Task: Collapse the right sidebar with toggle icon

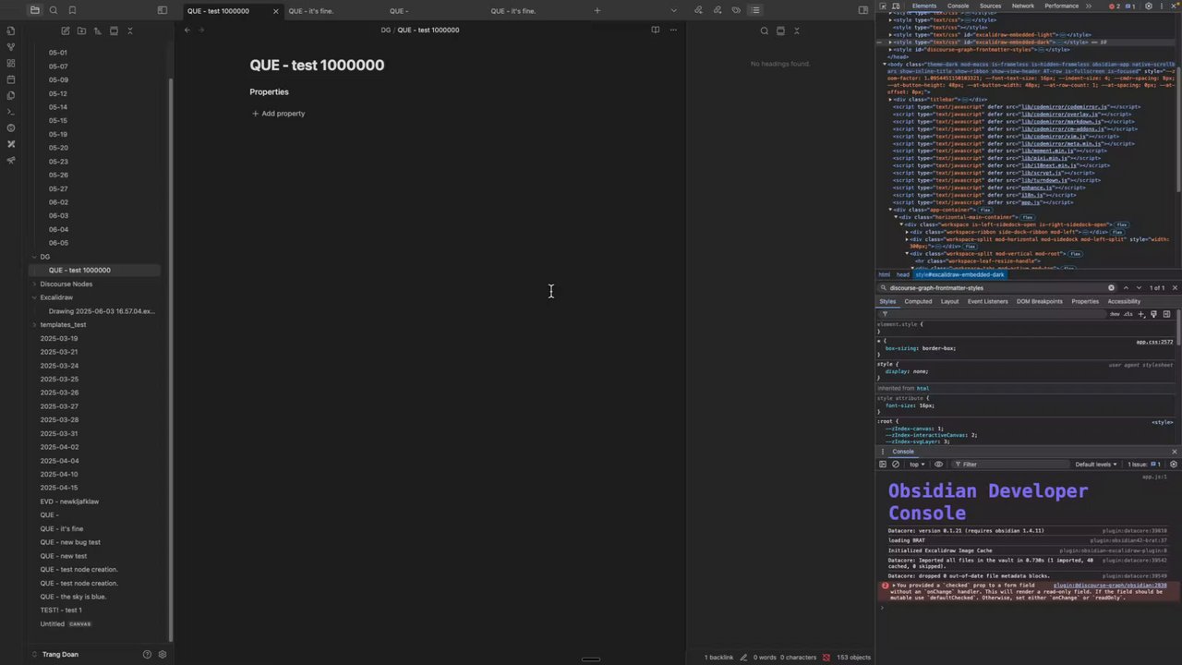Action: [x=863, y=10]
